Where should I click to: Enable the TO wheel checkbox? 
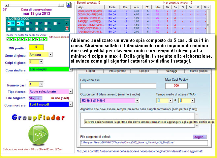pyautogui.click(x=28, y=29)
